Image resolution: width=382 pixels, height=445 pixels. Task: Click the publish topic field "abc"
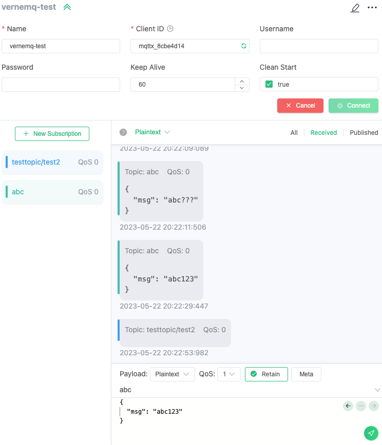[x=244, y=390]
